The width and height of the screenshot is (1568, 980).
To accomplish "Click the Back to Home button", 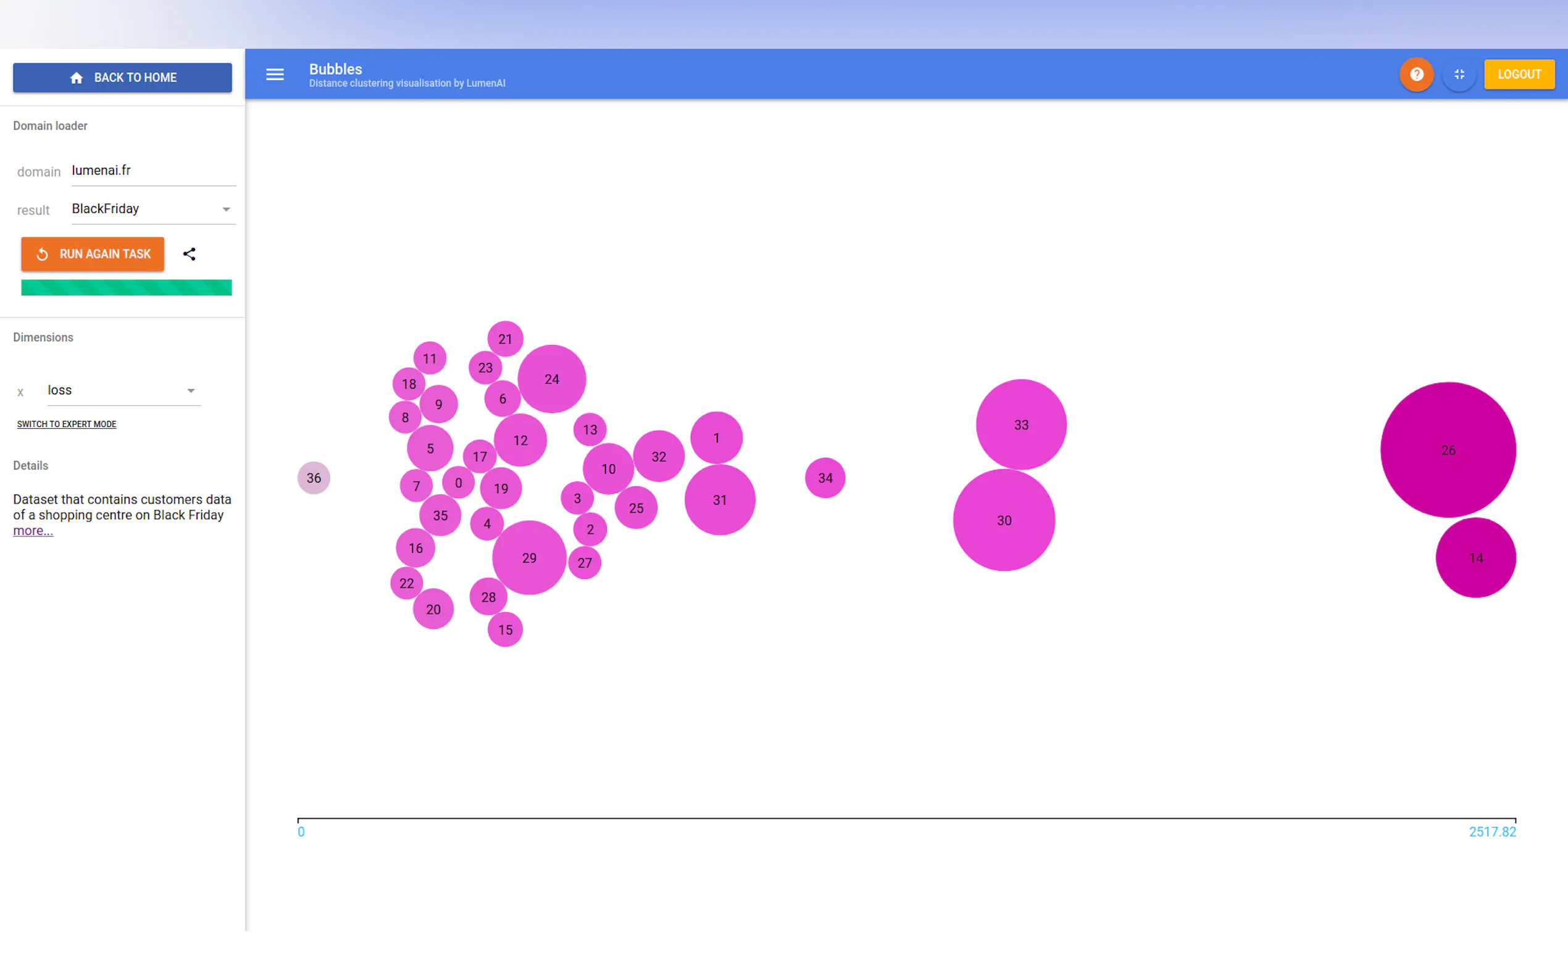I will click(x=122, y=78).
